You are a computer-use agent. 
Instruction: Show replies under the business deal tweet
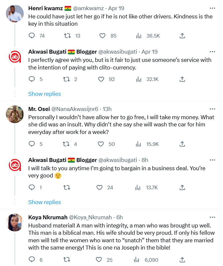44,202
